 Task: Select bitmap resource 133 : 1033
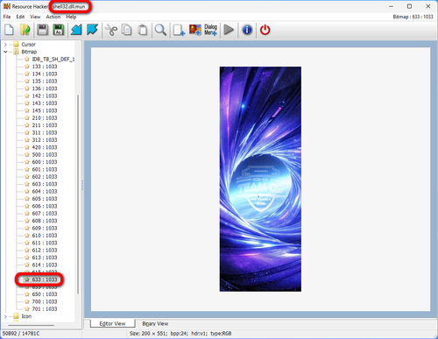point(45,67)
